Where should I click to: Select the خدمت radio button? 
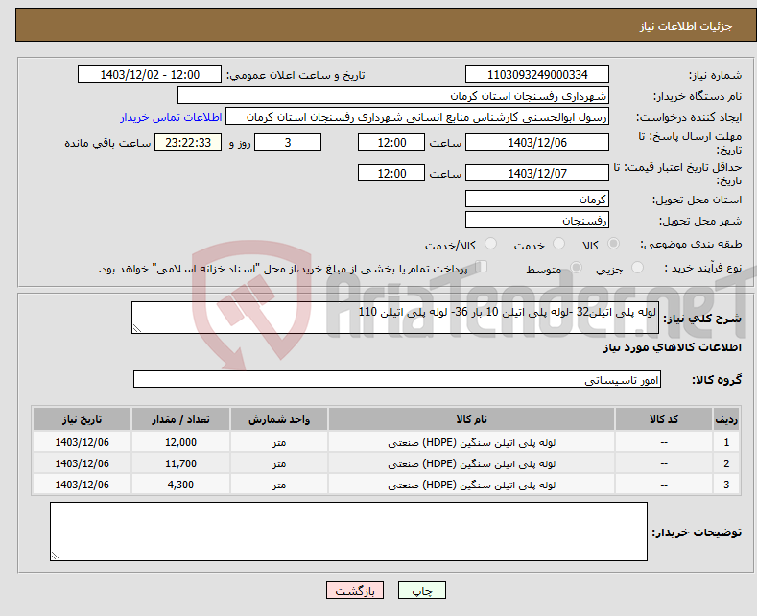[x=558, y=244]
